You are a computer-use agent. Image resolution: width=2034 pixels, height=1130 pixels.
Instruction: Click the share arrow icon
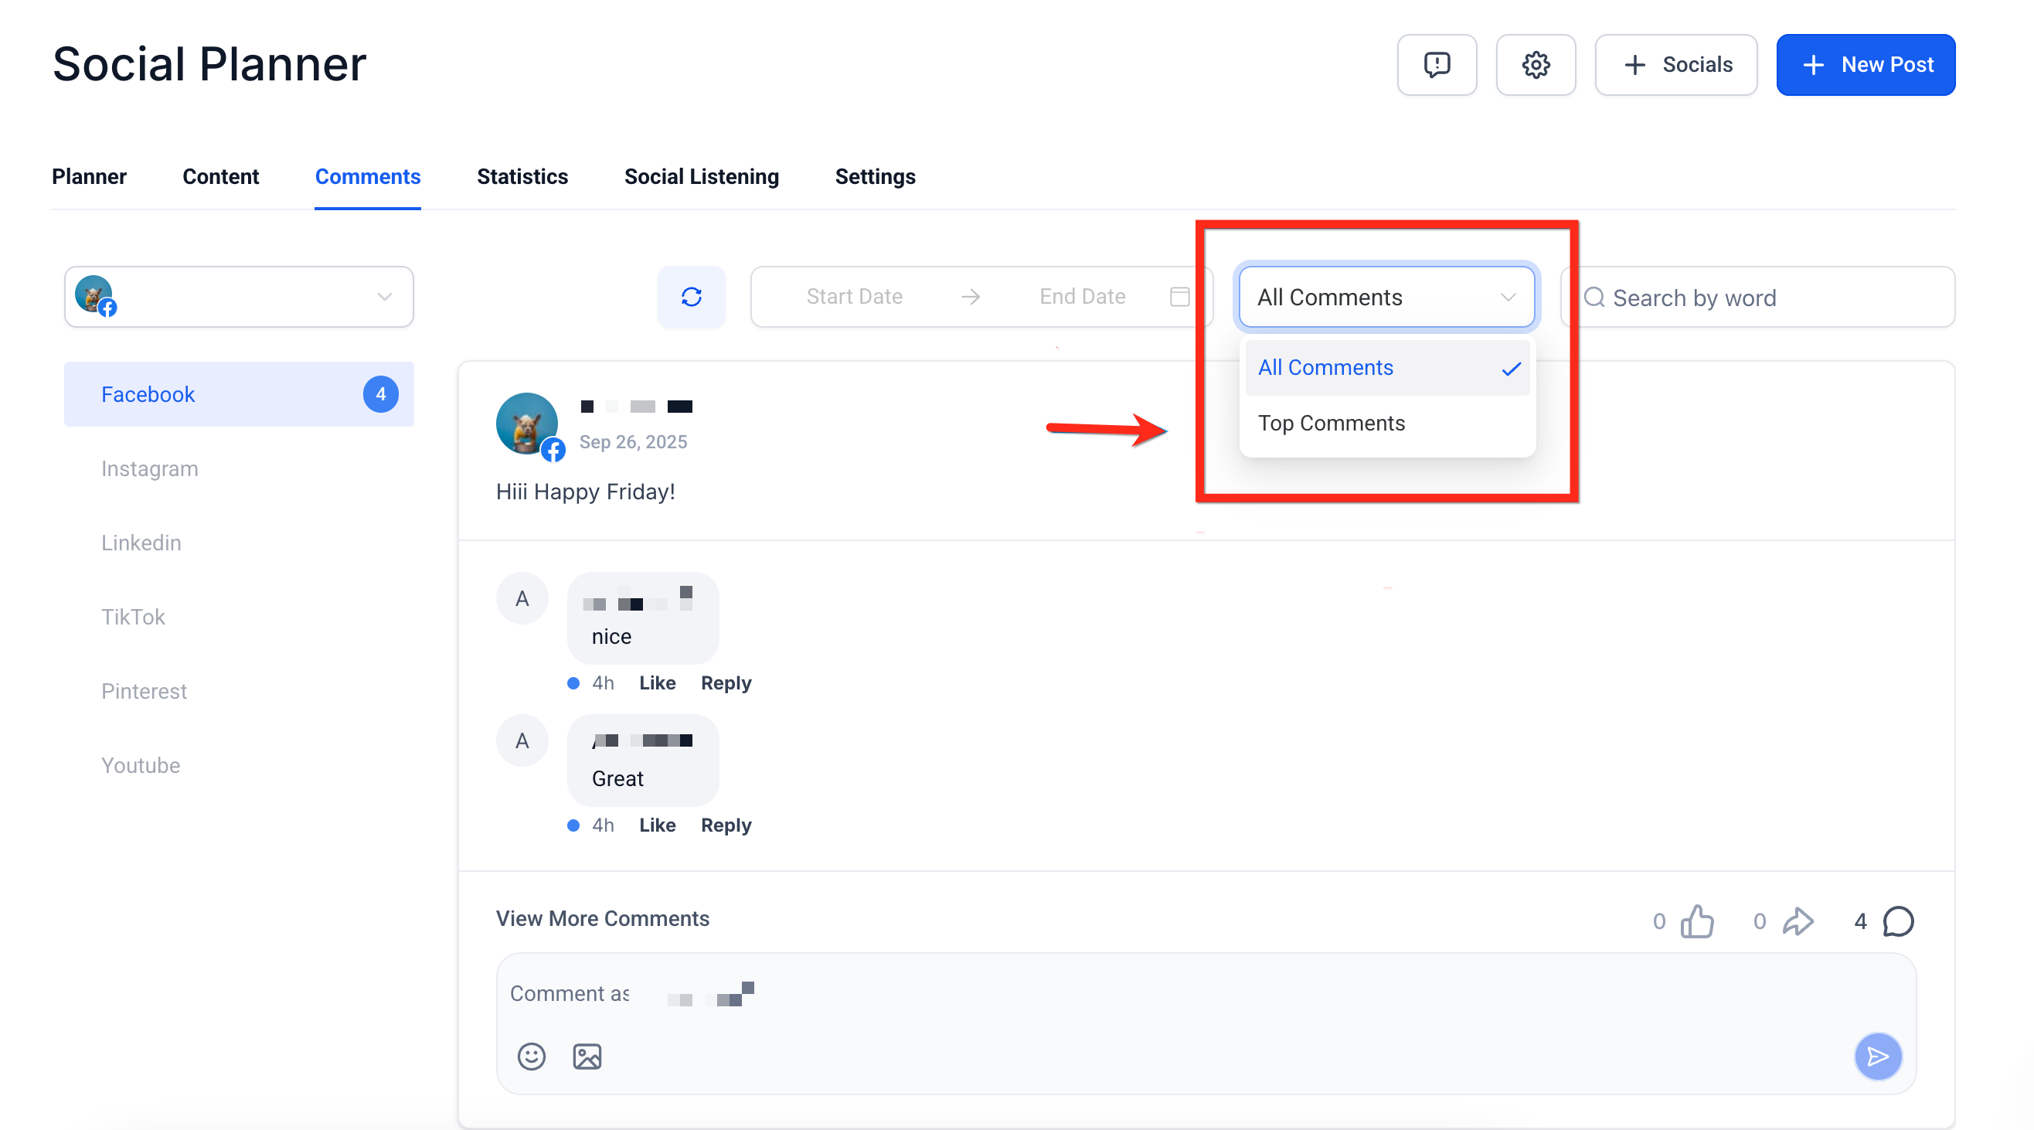point(1798,921)
